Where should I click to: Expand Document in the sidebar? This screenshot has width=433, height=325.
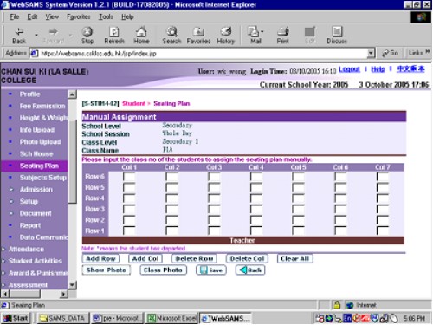[x=36, y=213]
